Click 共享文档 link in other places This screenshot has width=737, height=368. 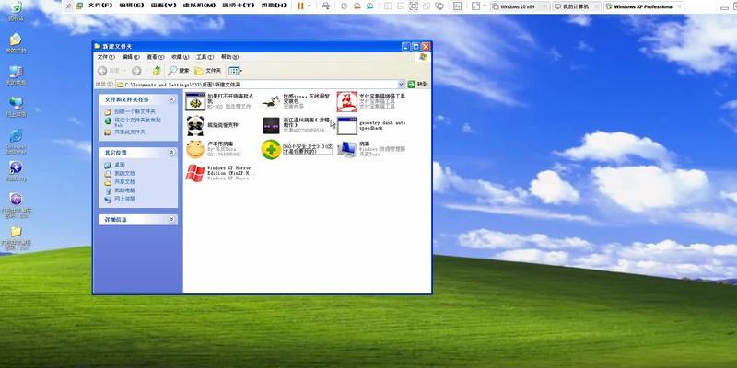point(124,181)
